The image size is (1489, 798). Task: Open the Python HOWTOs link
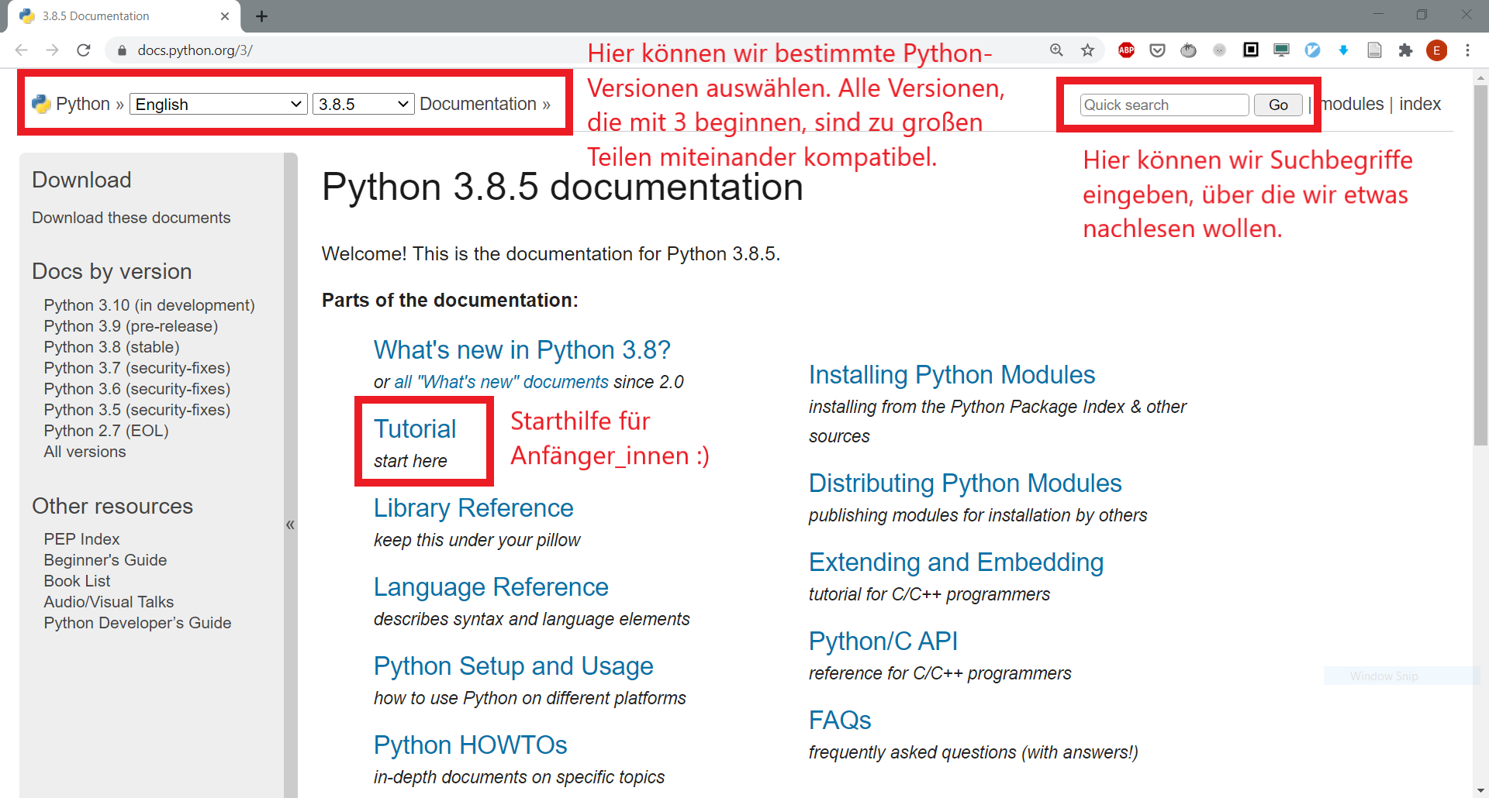tap(470, 745)
